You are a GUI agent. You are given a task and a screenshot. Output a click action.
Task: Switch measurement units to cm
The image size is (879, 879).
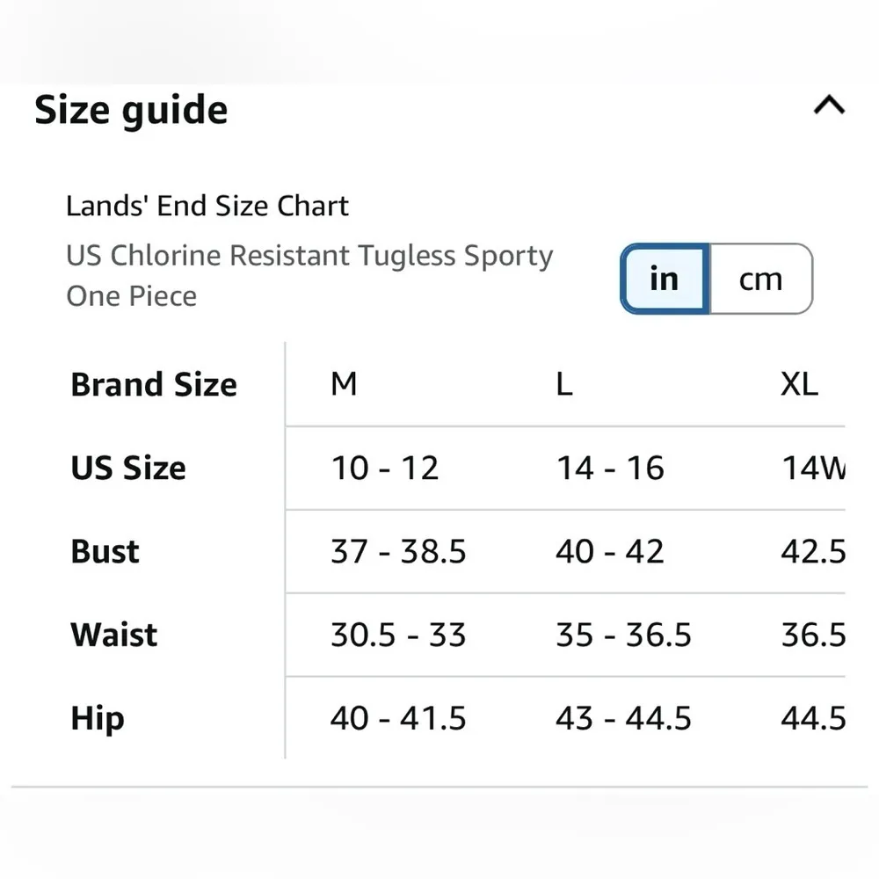coord(760,280)
